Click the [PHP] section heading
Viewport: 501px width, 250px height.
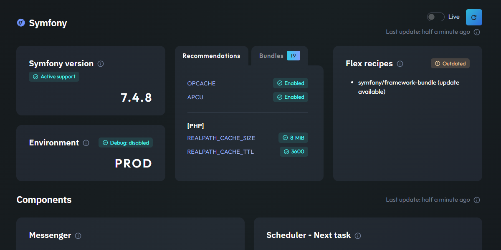tap(195, 125)
